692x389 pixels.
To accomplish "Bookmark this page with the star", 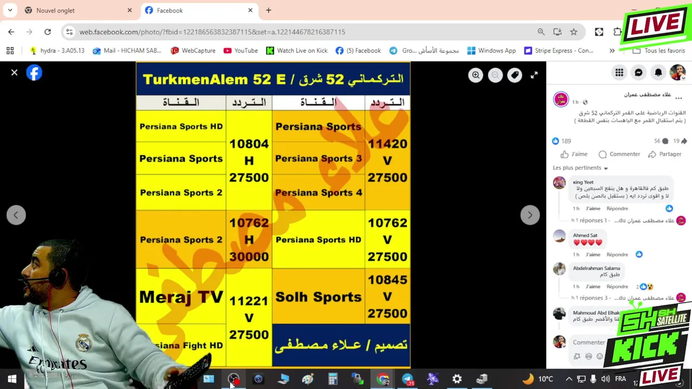I will coord(574,32).
